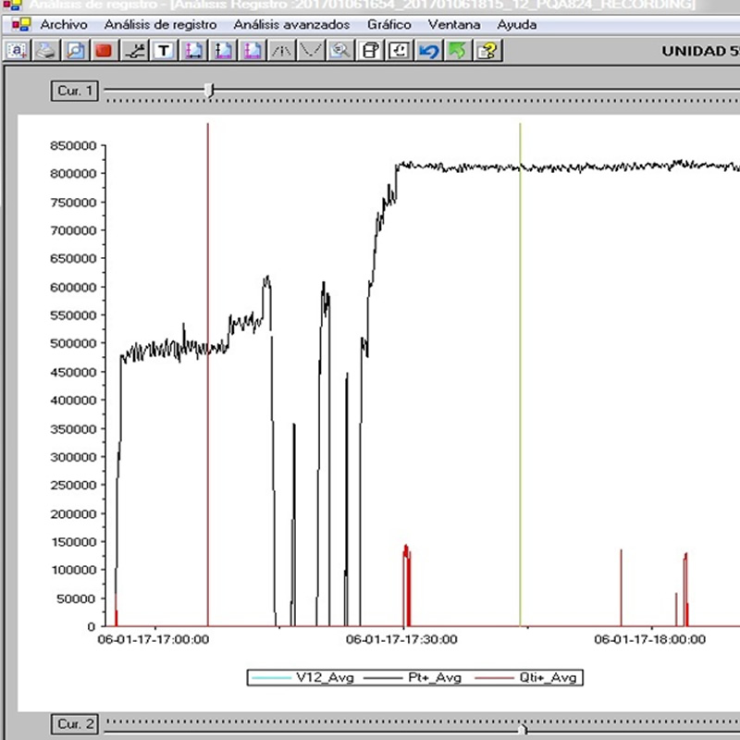Click the application icon in the menu bar
The image size is (740, 740).
20,24
